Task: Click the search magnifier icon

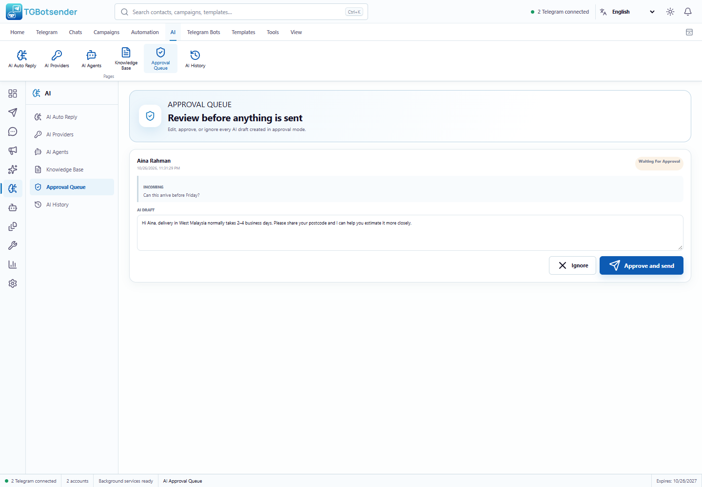Action: (125, 12)
